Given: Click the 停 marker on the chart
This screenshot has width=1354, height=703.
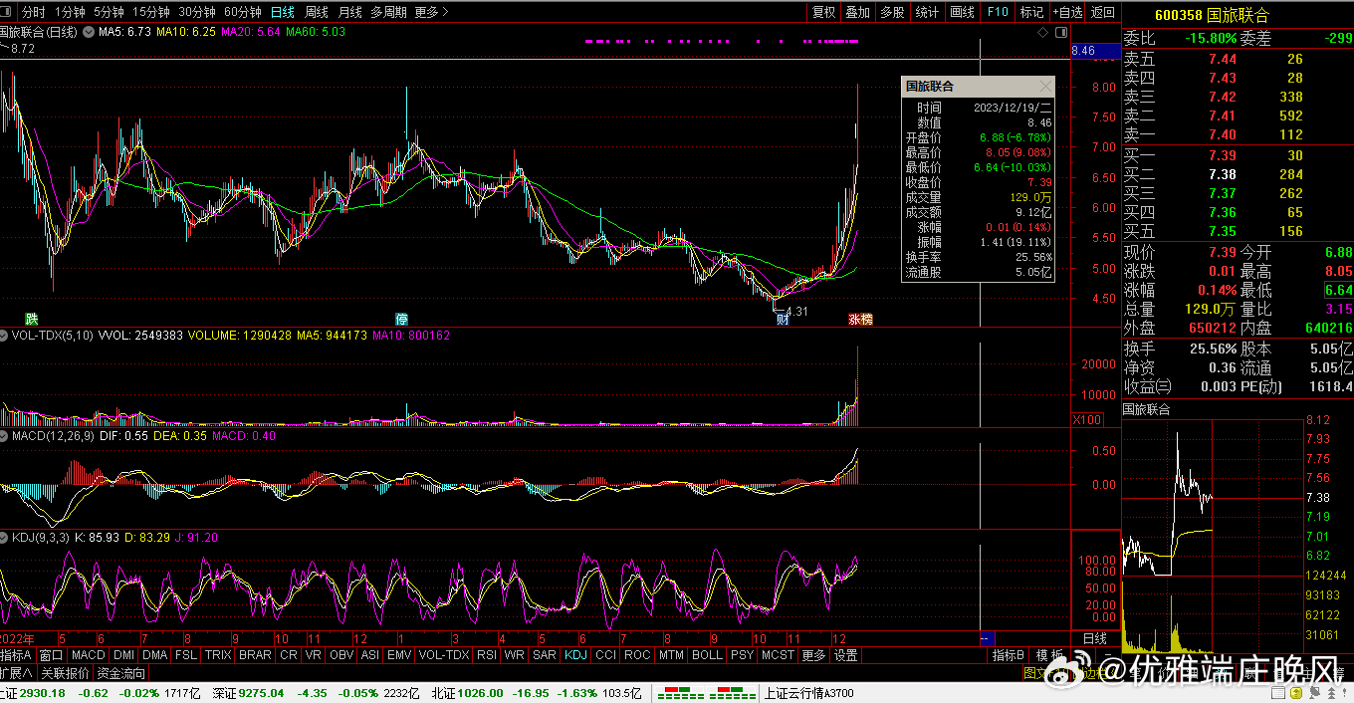Looking at the screenshot, I should point(402,320).
